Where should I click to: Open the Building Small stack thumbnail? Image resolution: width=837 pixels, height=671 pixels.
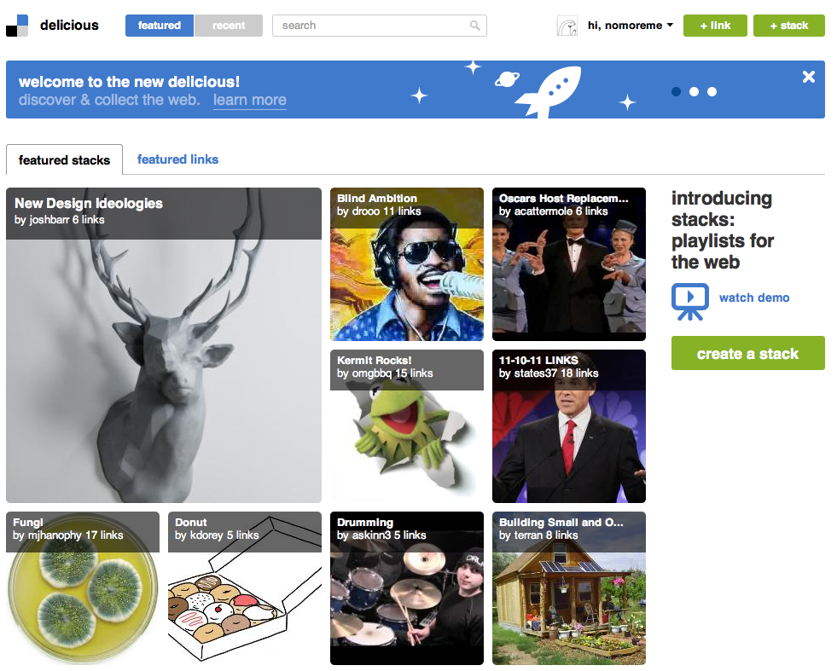point(569,588)
